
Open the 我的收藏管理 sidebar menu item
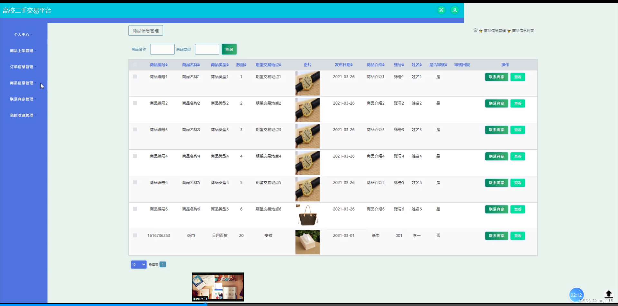(21, 115)
